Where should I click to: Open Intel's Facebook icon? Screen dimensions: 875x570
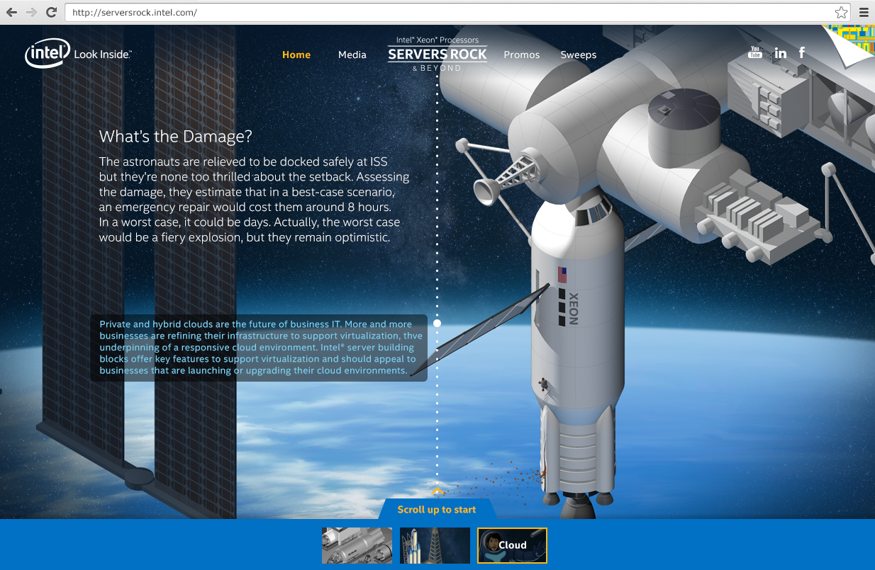802,52
